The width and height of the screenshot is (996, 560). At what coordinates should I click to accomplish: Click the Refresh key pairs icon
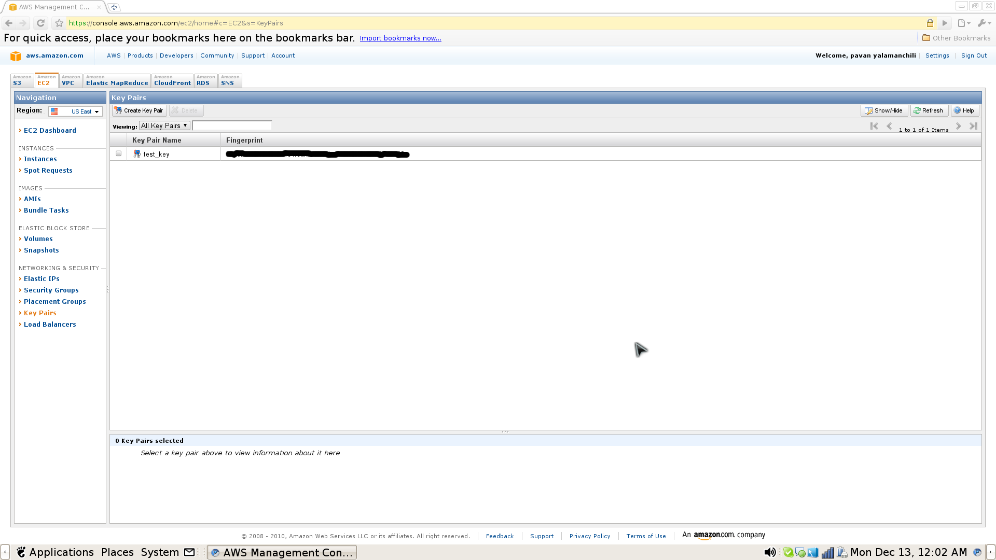tap(928, 110)
